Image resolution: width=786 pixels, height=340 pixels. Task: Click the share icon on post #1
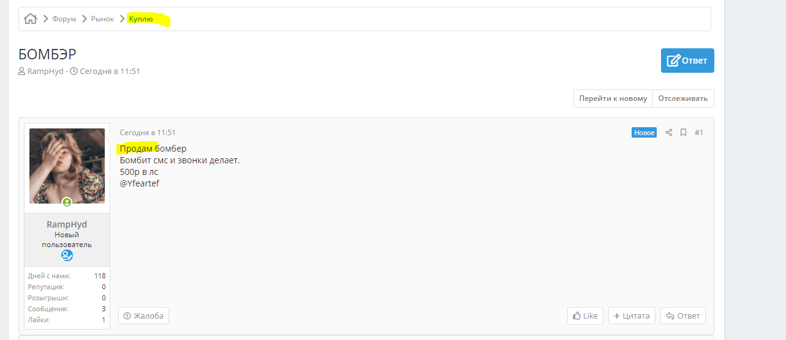click(x=669, y=133)
